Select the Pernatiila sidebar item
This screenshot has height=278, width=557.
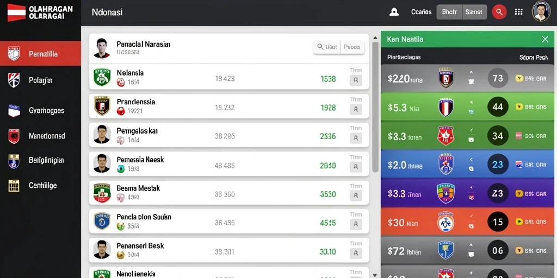[x=40, y=54]
